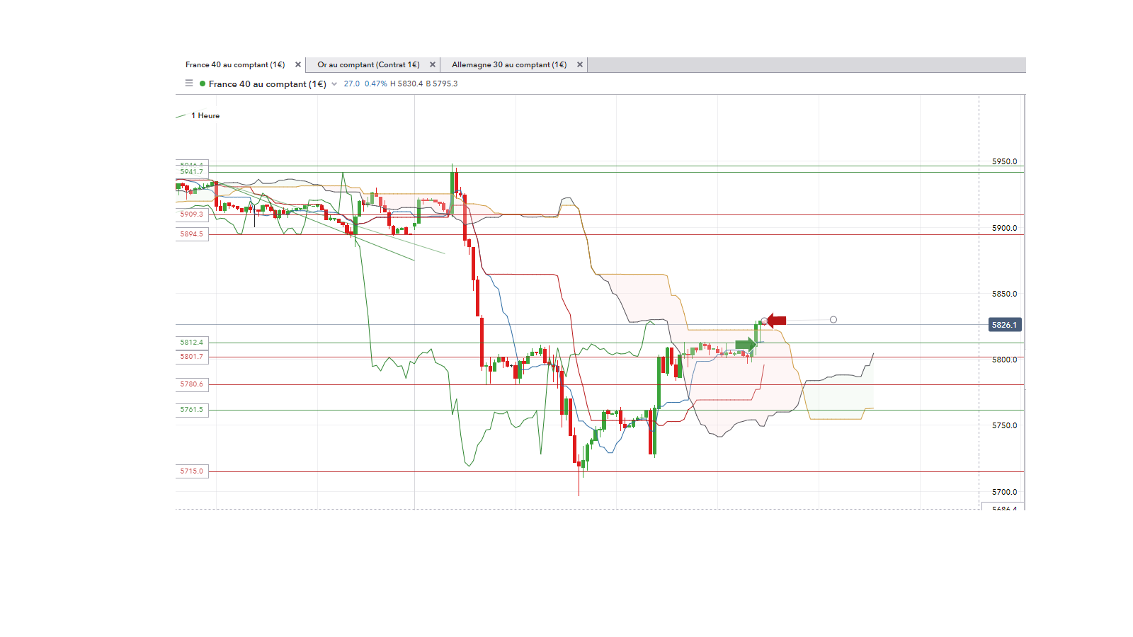
Task: Click the 5800.0 price axis label
Action: pos(1004,360)
